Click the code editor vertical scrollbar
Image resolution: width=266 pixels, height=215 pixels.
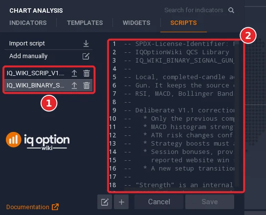click(x=237, y=113)
